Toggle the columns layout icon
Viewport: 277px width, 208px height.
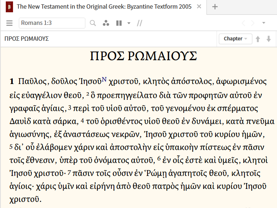[119, 23]
